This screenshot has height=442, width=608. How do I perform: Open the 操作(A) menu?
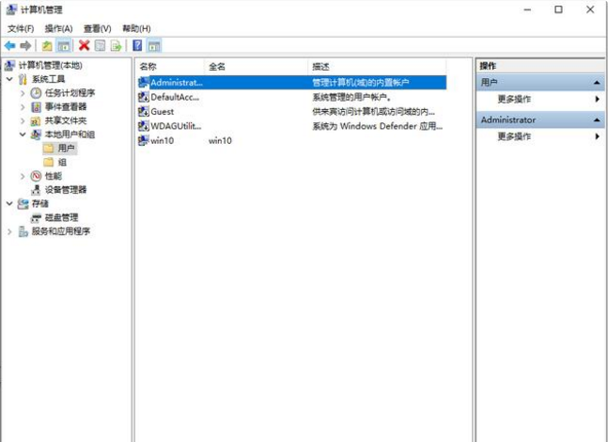click(58, 29)
